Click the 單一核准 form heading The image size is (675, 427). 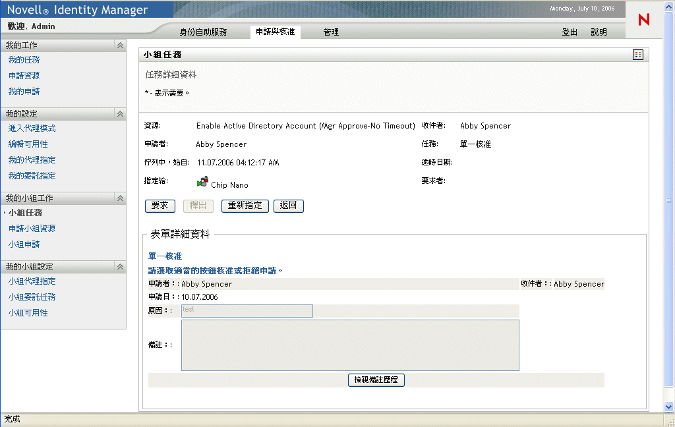pos(165,256)
